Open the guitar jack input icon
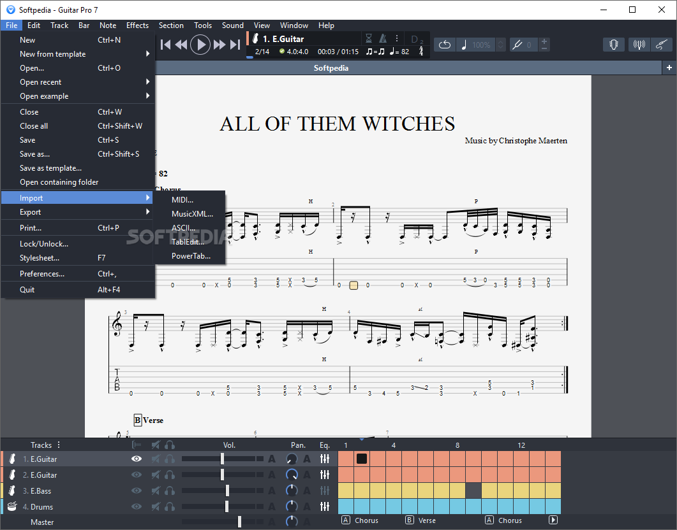Screen dimensions: 677x530 point(662,45)
